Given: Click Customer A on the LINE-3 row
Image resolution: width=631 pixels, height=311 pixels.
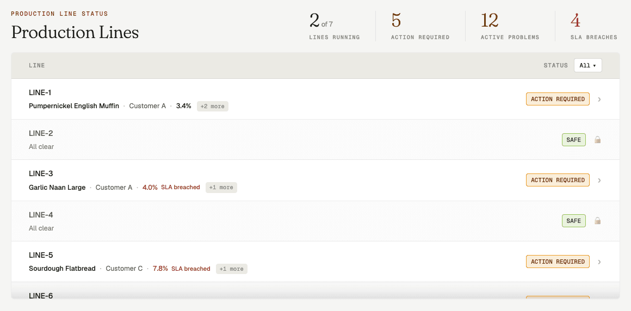Looking at the screenshot, I should point(114,188).
